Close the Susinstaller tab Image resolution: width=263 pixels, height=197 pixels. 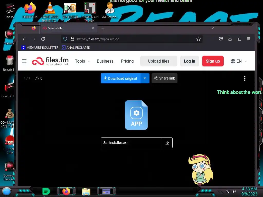click(93, 28)
